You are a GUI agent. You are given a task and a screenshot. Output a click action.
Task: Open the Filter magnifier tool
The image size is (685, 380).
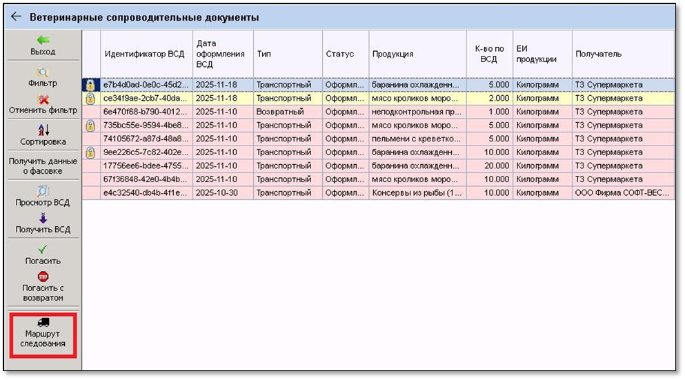[43, 72]
